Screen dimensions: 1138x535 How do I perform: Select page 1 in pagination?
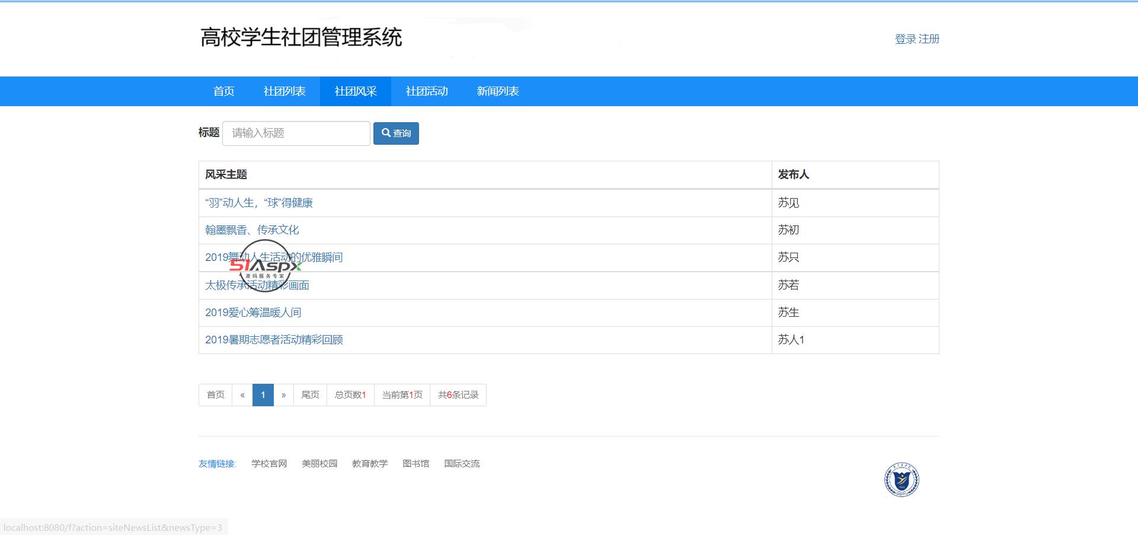click(263, 395)
